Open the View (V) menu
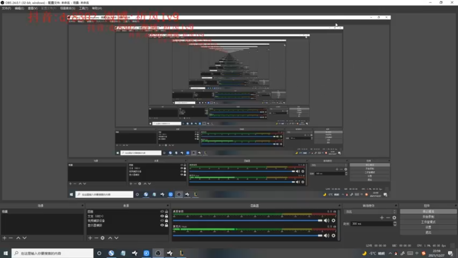458x258 pixels. point(33,9)
